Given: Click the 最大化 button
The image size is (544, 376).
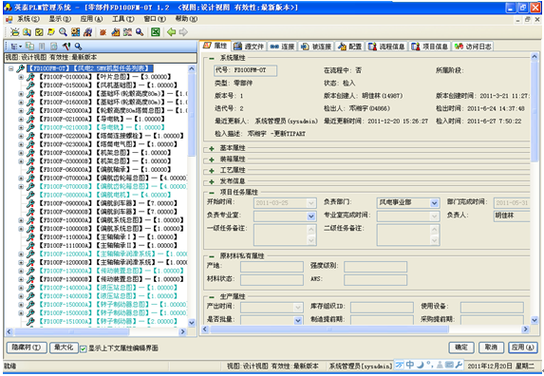Looking at the screenshot, I should [x=64, y=348].
